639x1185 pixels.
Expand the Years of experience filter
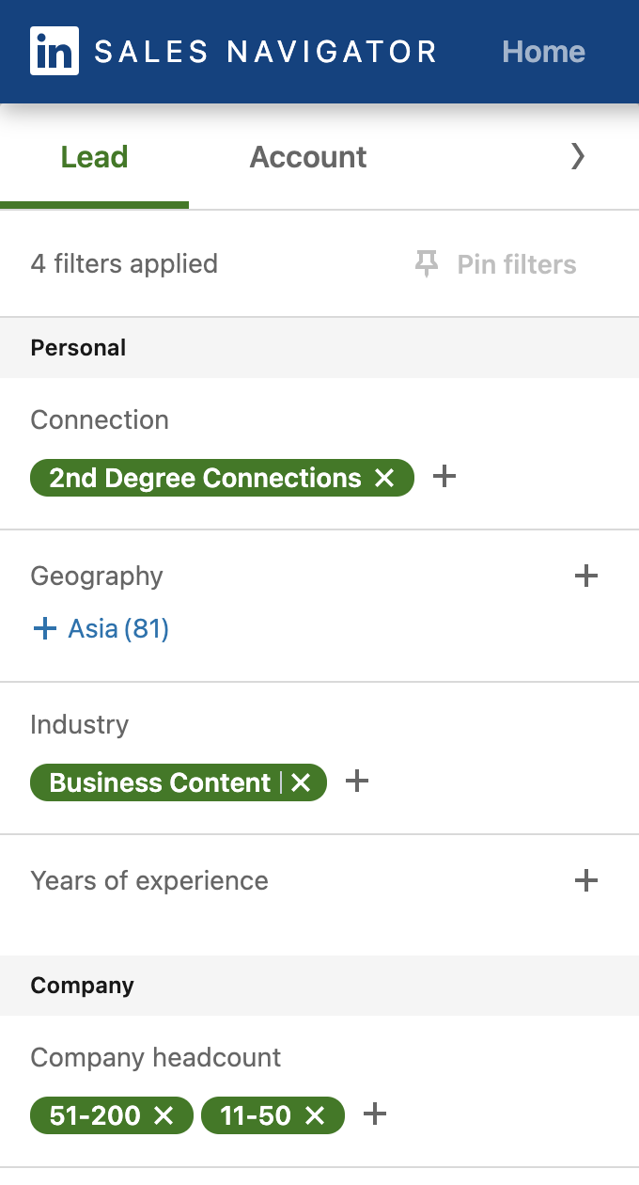(586, 880)
